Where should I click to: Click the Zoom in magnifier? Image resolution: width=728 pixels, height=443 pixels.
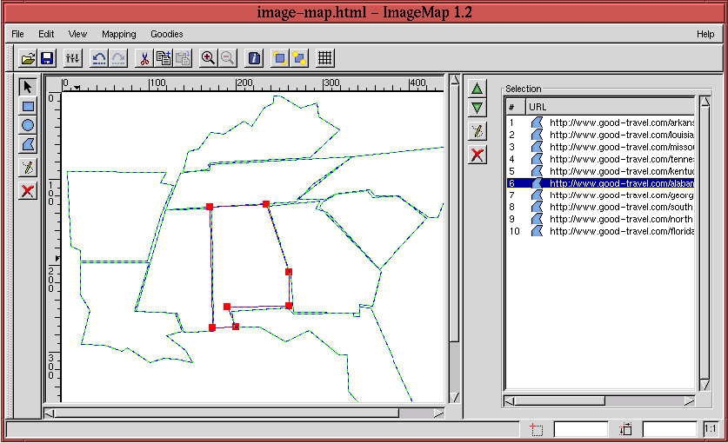[208, 58]
